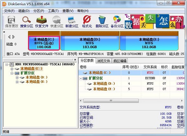Screen dimensions: 187x136
Task: Start the 新建分区 laptop tool
Action: [72, 22]
